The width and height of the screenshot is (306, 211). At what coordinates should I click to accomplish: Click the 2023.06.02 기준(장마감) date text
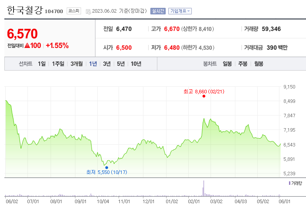click(119, 11)
